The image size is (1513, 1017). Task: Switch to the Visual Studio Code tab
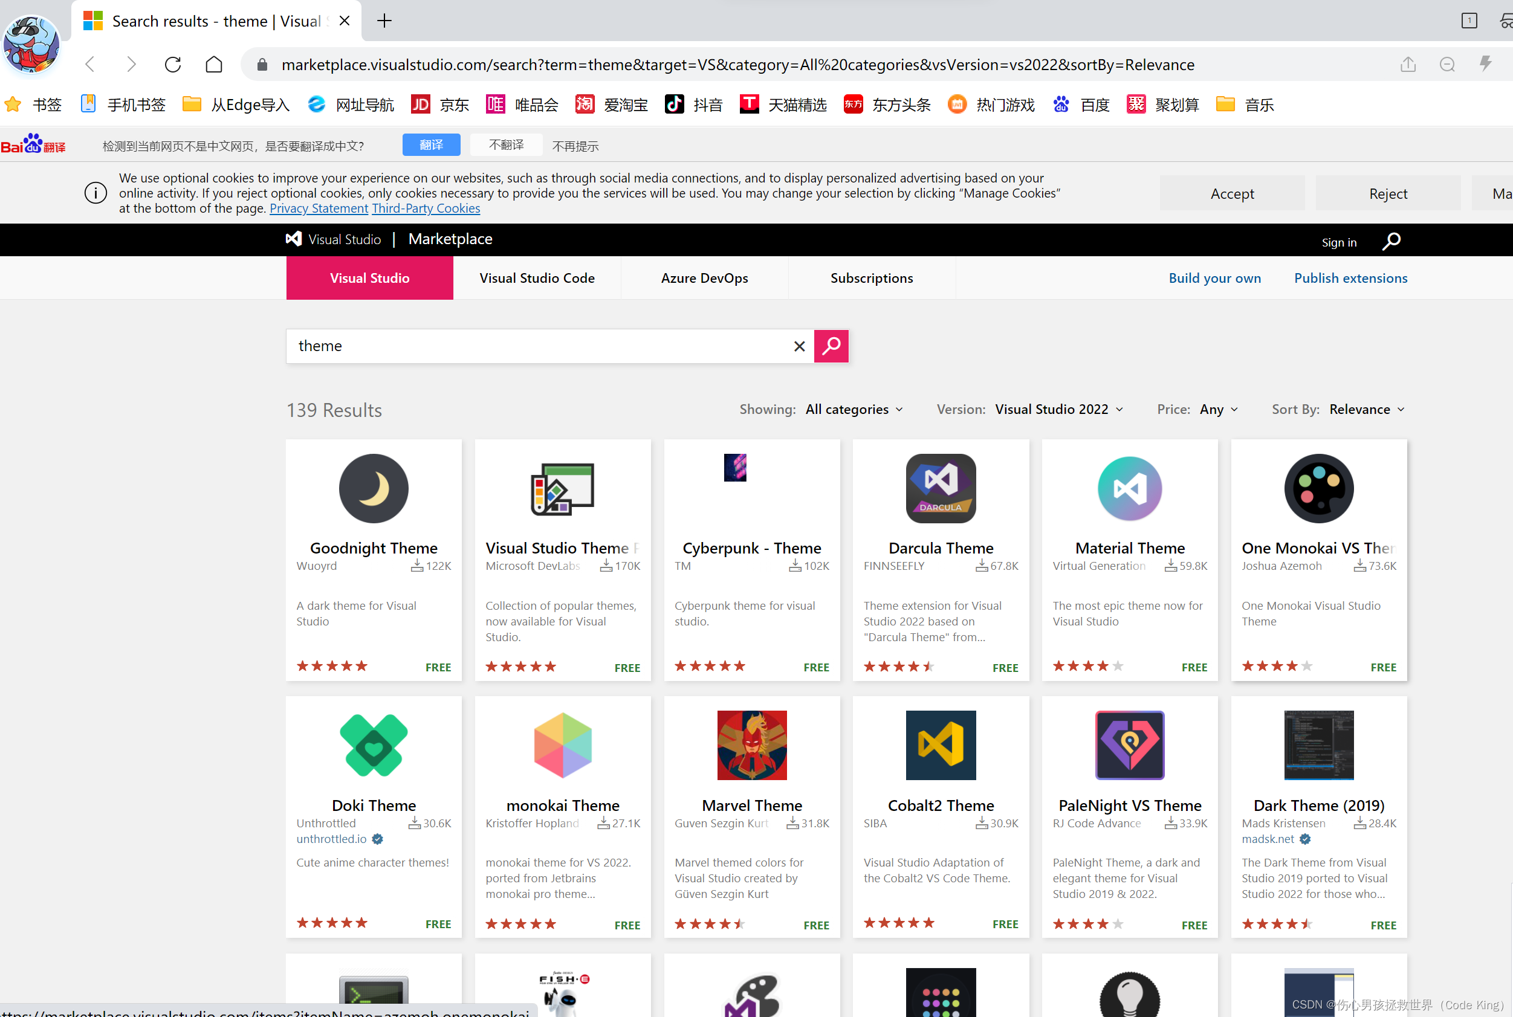click(x=537, y=277)
